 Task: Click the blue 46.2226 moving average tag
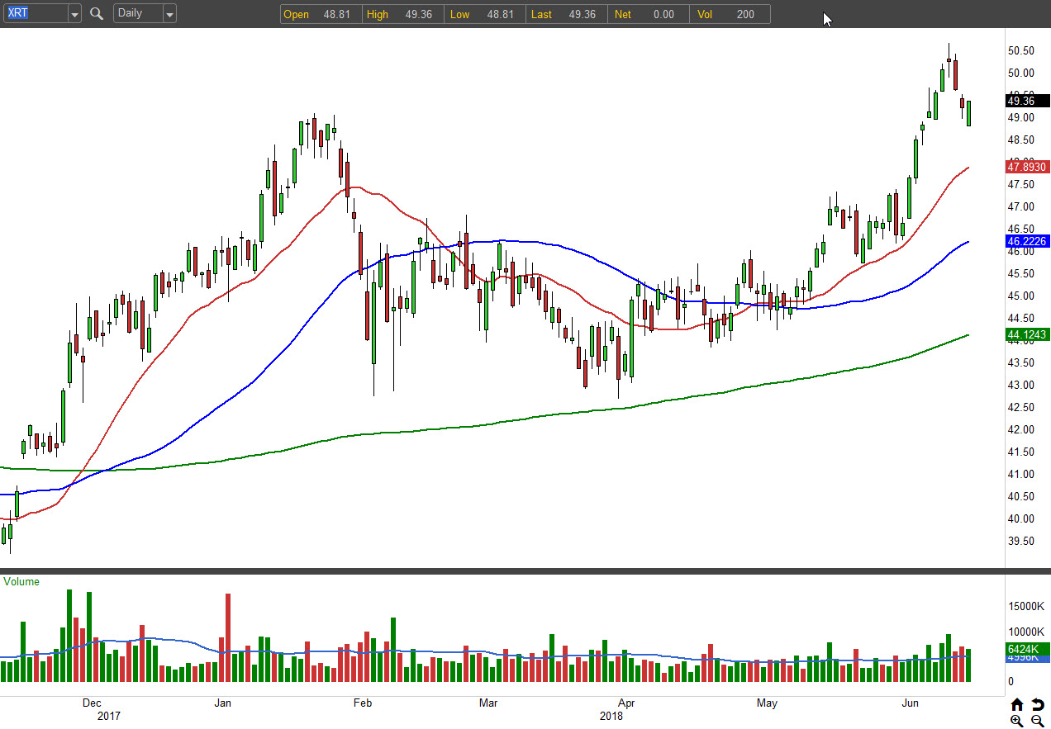tap(1027, 241)
